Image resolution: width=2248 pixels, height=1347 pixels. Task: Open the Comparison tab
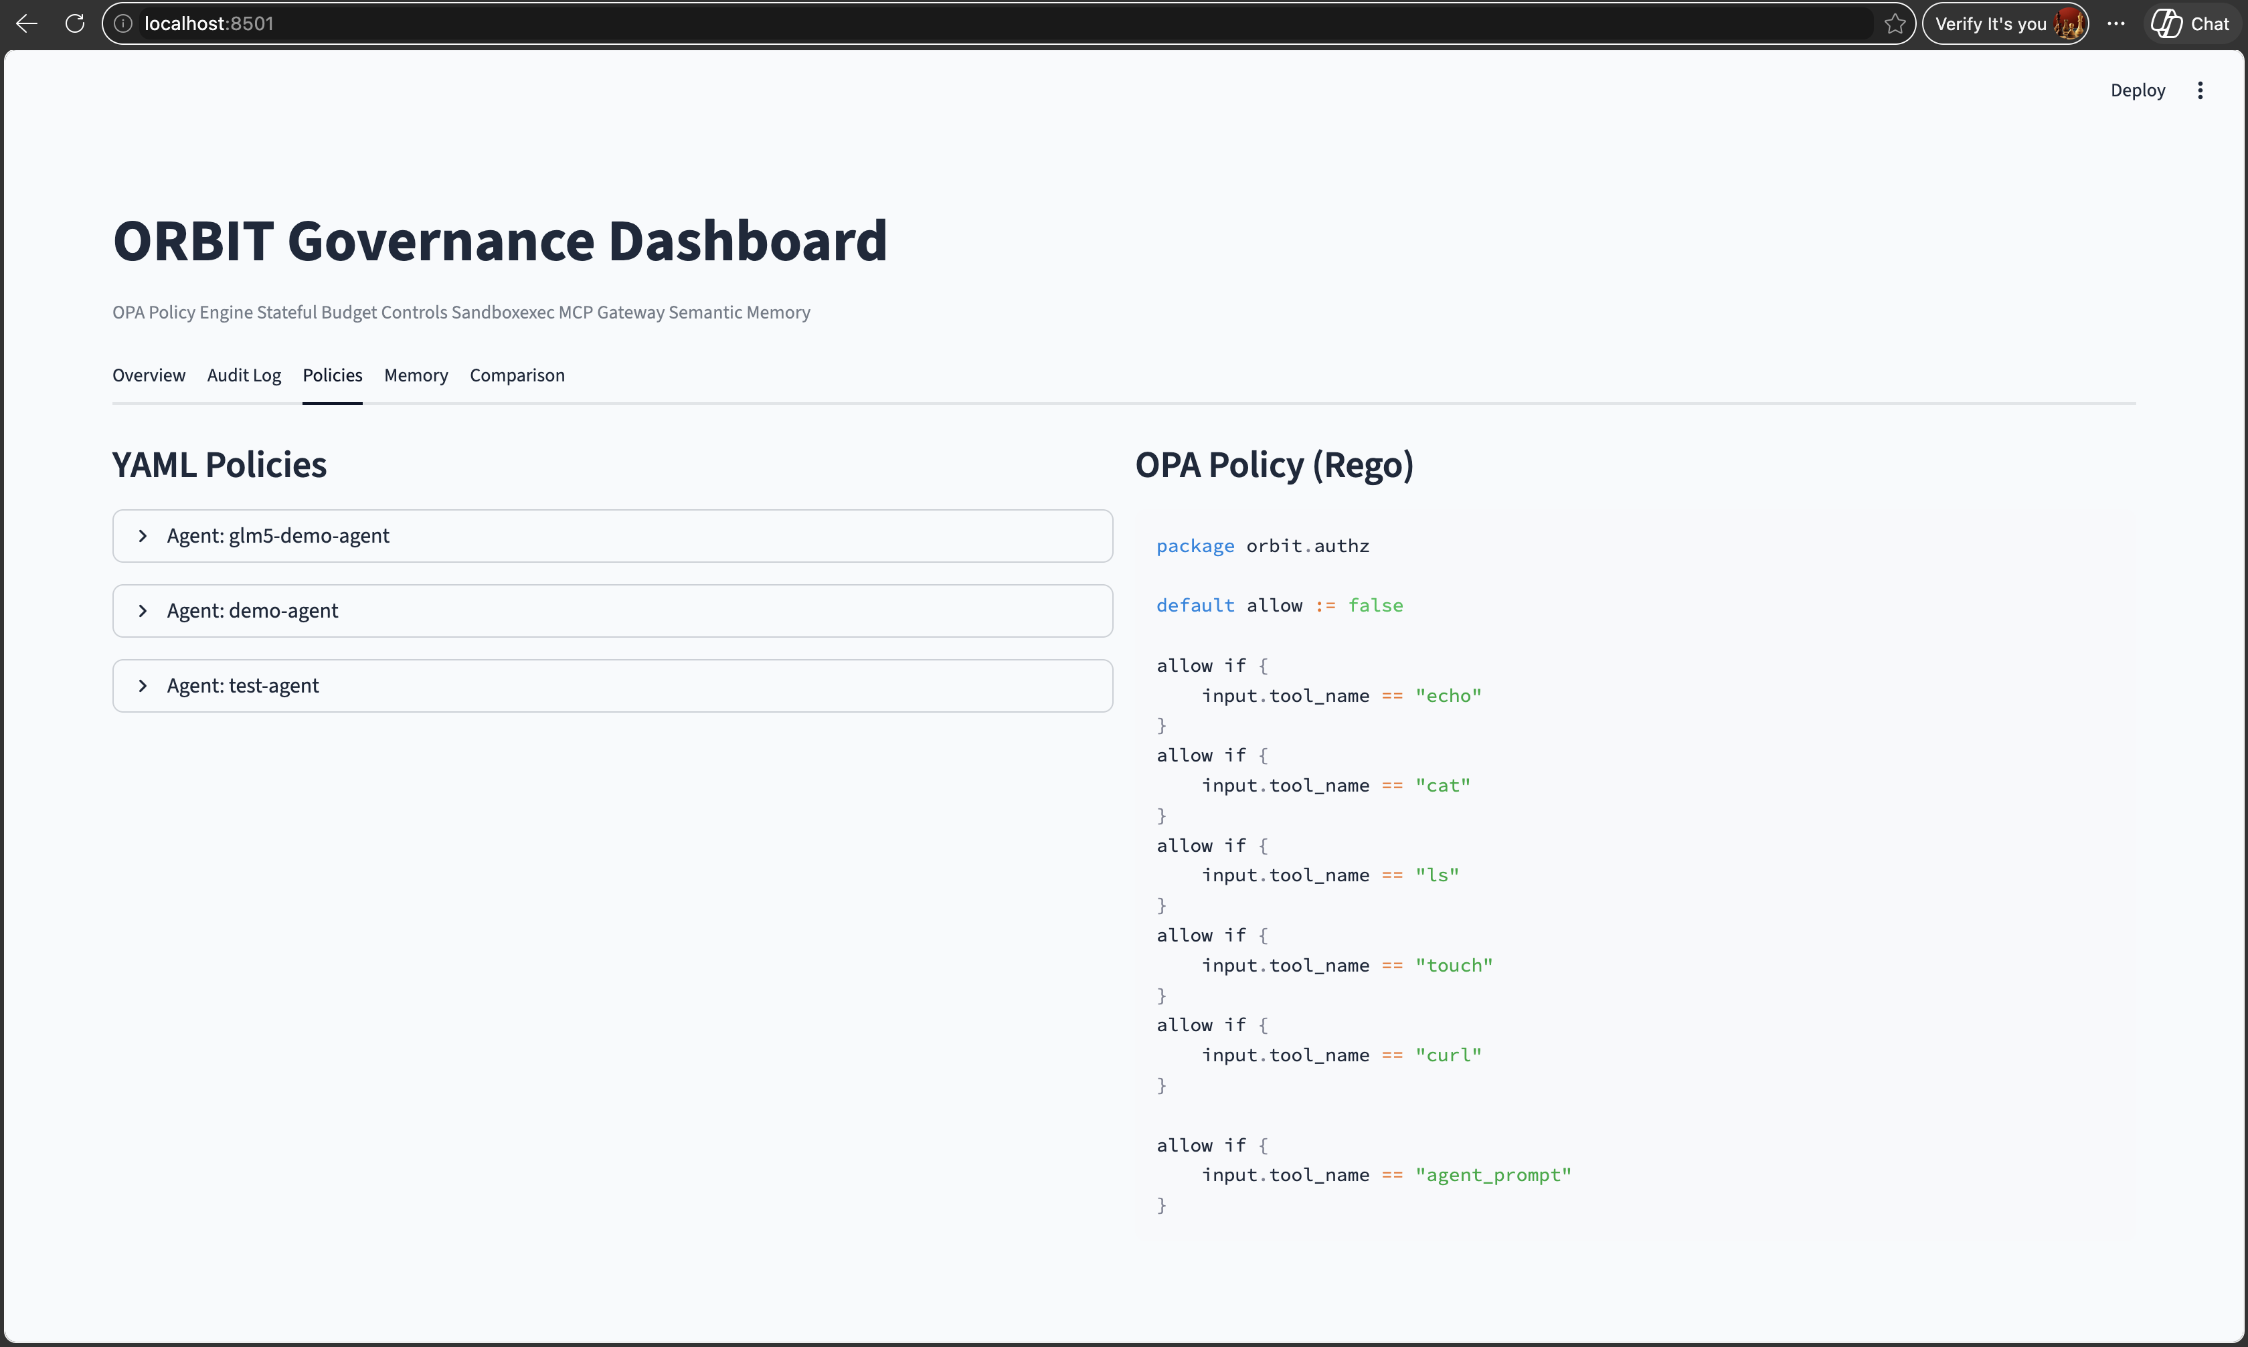pos(517,375)
